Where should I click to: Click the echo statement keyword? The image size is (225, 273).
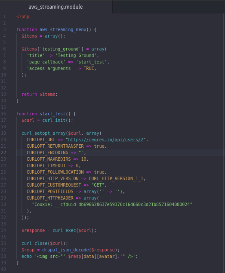(27, 257)
